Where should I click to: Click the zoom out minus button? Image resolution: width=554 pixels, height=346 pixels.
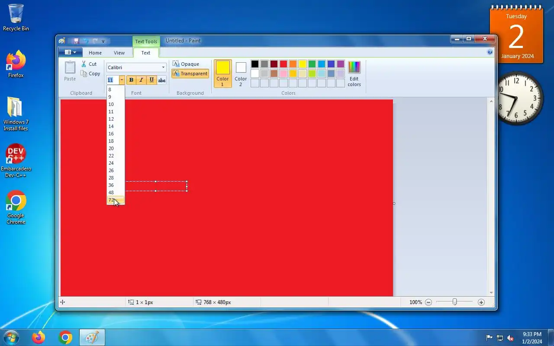coord(428,302)
